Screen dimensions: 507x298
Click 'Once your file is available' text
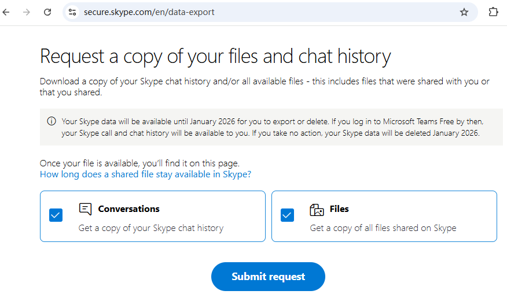(x=139, y=163)
